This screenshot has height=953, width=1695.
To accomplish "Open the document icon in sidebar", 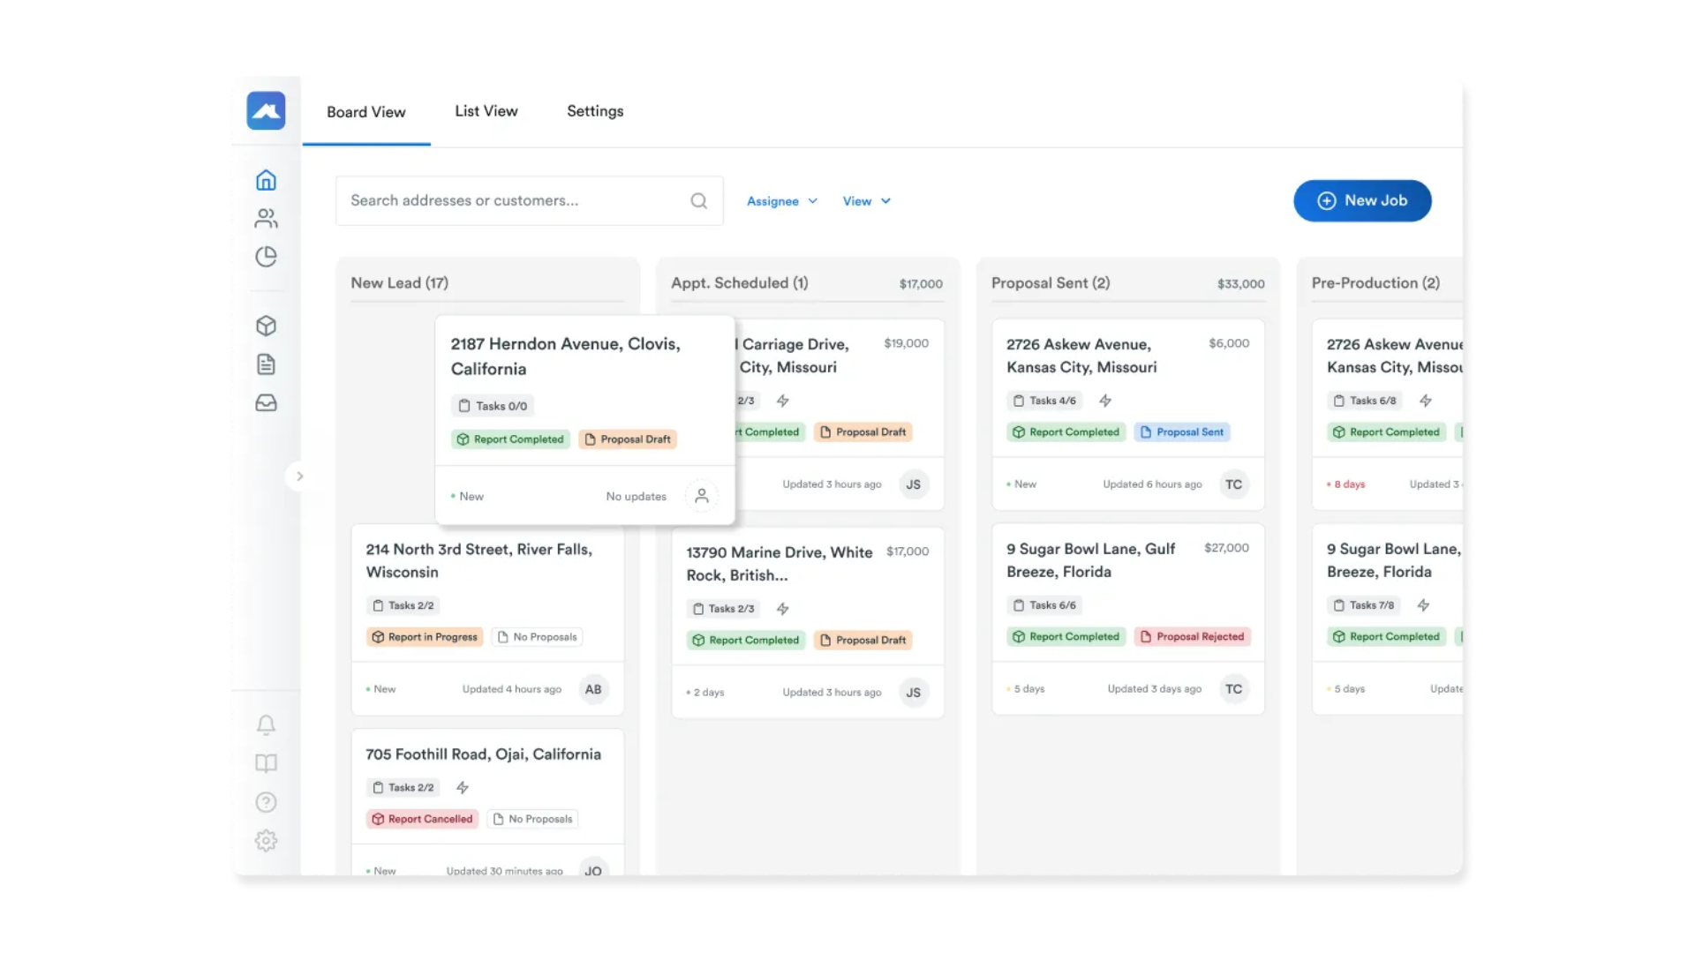I will coord(266,364).
